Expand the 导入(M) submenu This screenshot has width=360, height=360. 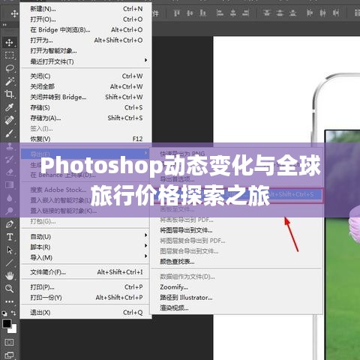coord(85,257)
